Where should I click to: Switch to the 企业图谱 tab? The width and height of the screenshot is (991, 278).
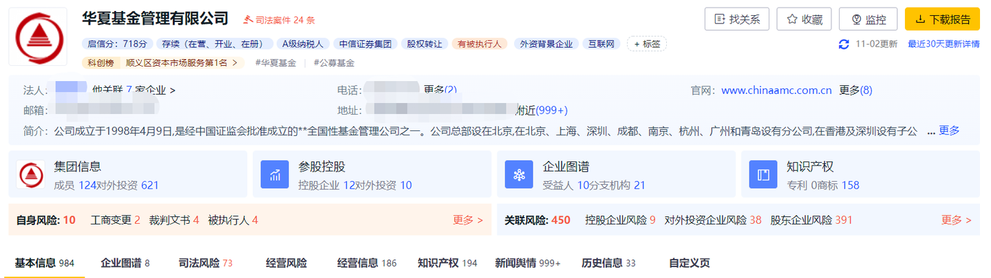tap(125, 263)
